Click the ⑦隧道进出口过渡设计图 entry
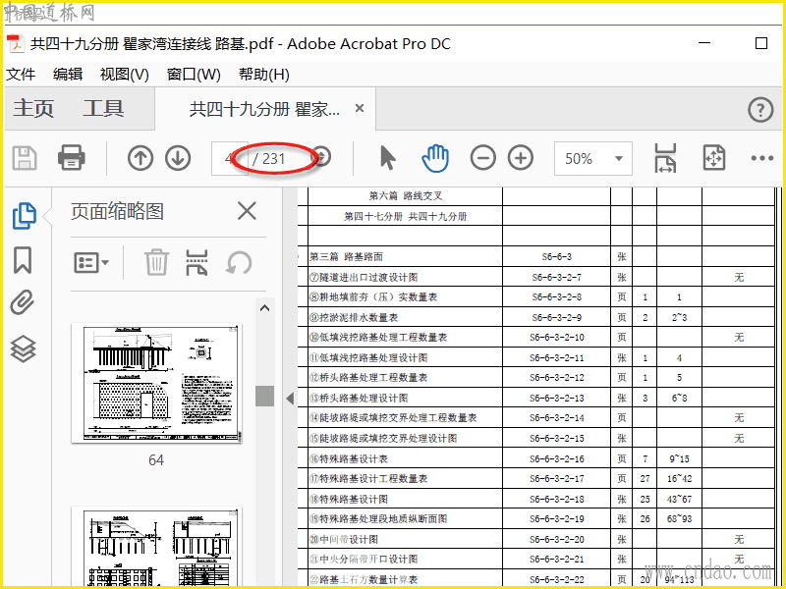Screen dimensions: 786x589 [x=364, y=277]
